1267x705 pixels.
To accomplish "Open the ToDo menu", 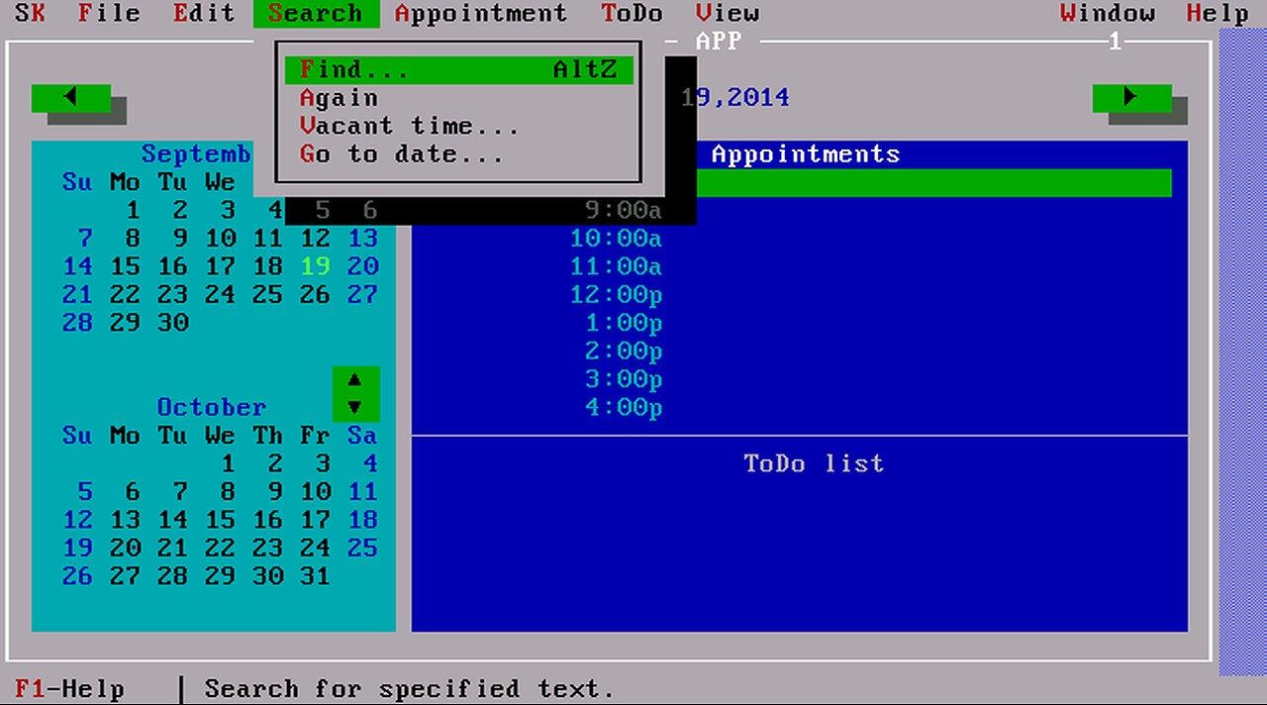I will coord(631,13).
